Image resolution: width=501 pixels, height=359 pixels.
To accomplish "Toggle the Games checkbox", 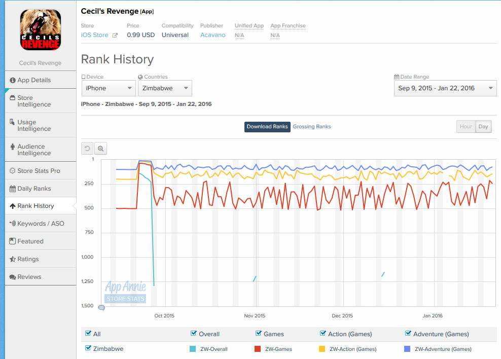I will pyautogui.click(x=259, y=334).
